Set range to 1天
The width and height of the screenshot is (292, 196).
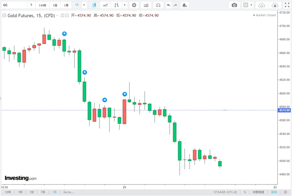coord(54,192)
